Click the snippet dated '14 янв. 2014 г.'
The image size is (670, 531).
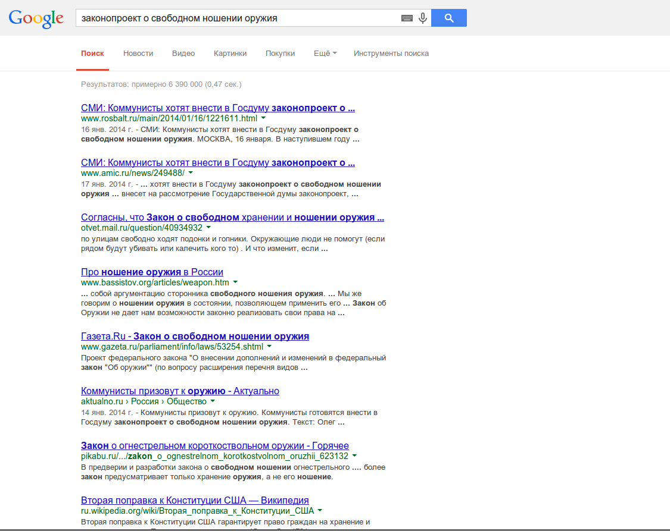[x=229, y=417]
